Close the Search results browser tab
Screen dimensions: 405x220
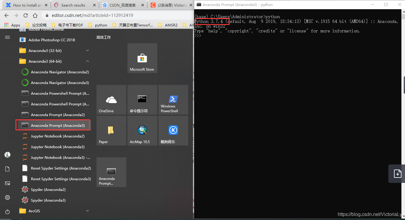(94, 5)
